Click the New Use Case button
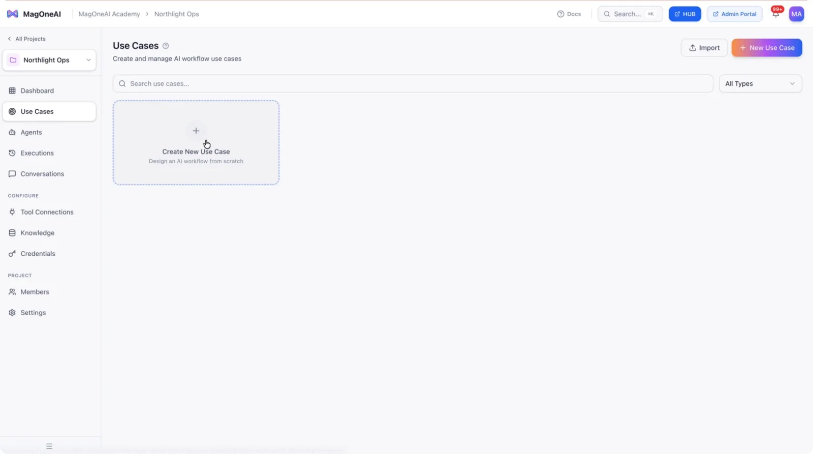Image resolution: width=813 pixels, height=454 pixels. 767,48
